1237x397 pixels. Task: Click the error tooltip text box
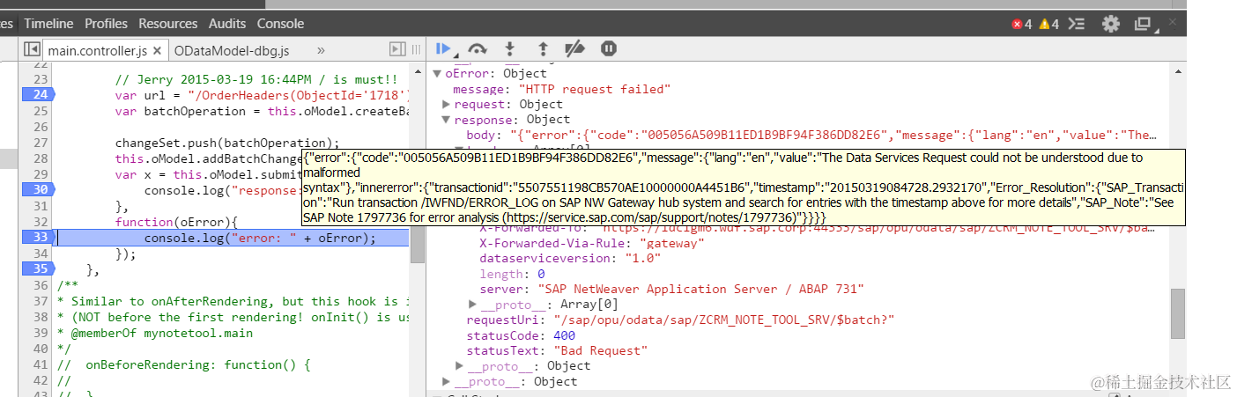[744, 187]
